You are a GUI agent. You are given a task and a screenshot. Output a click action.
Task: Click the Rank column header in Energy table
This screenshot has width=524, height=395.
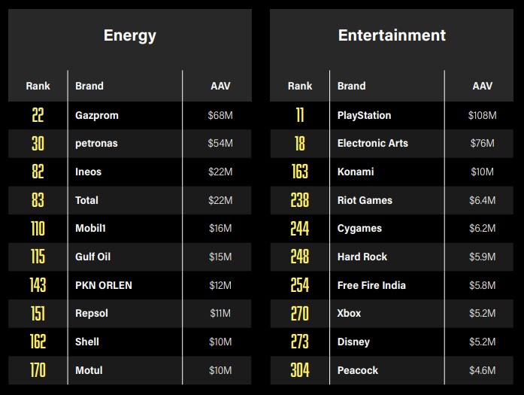point(38,86)
